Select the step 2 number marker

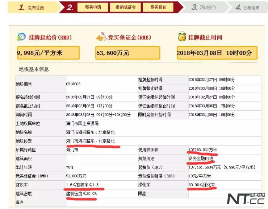tap(70, 7)
